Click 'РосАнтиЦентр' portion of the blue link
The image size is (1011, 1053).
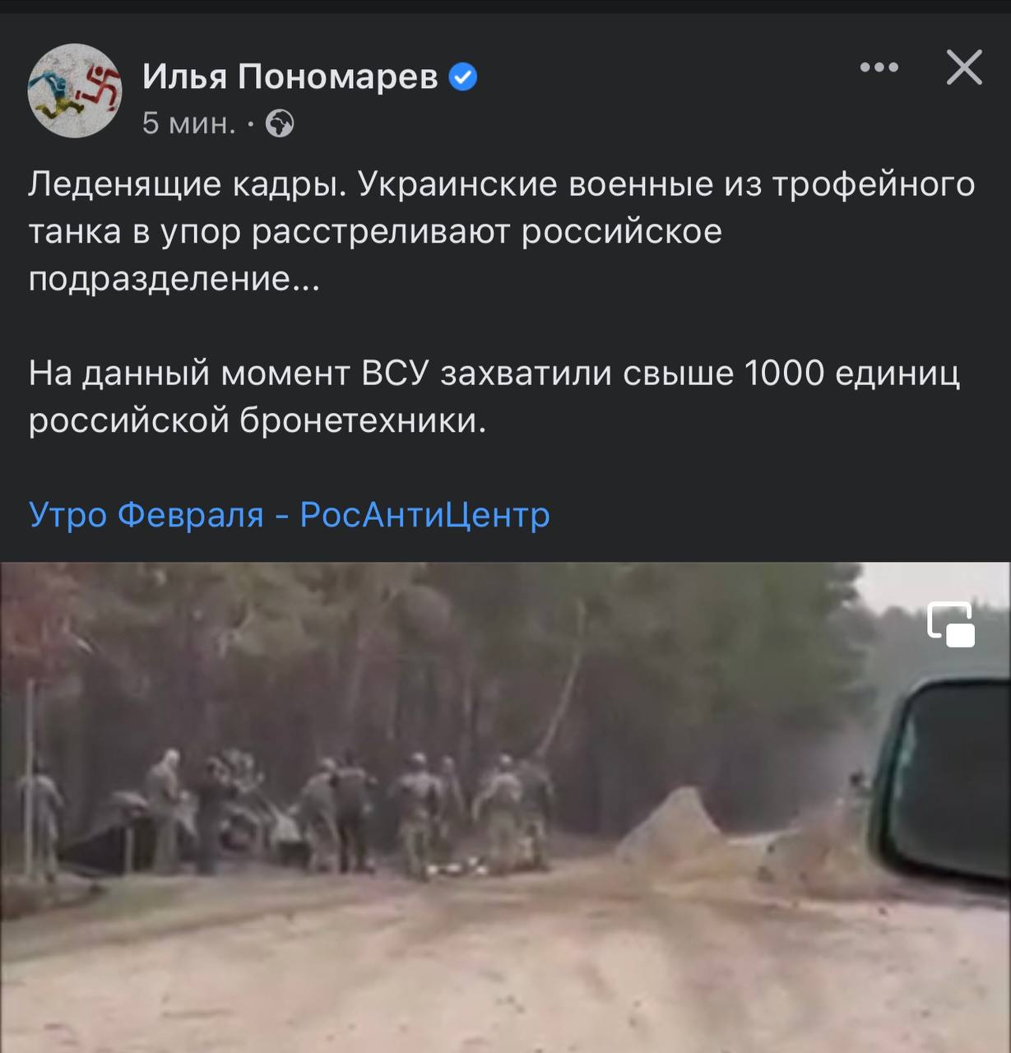(425, 515)
